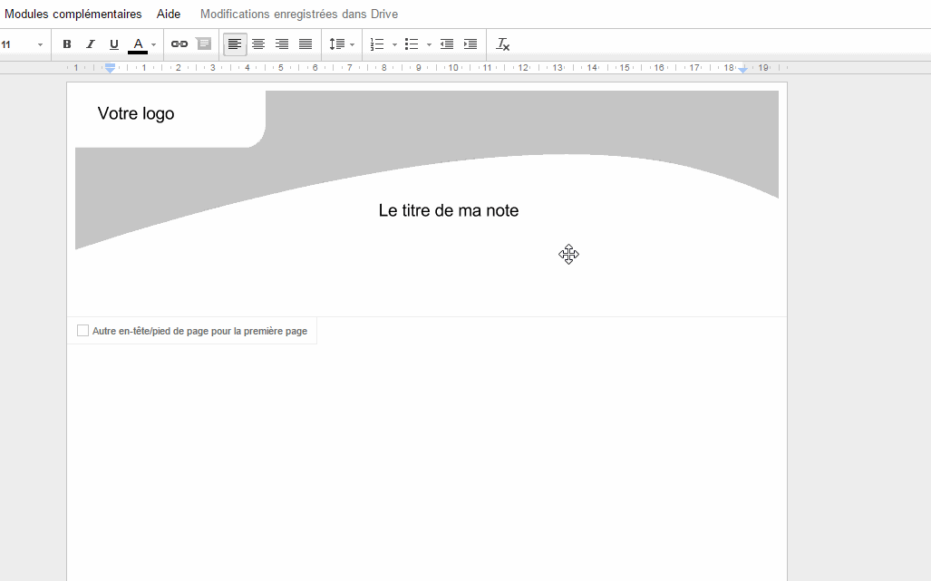Image resolution: width=931 pixels, height=581 pixels.
Task: Click the Increase indent icon
Action: coord(470,44)
